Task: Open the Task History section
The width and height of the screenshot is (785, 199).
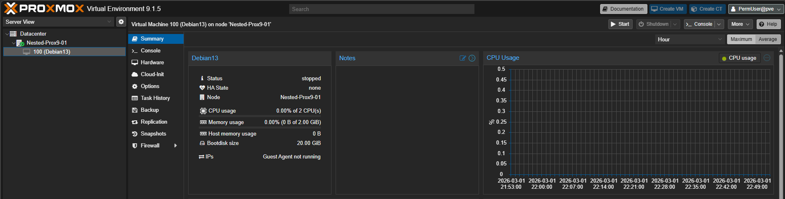Action: point(156,98)
